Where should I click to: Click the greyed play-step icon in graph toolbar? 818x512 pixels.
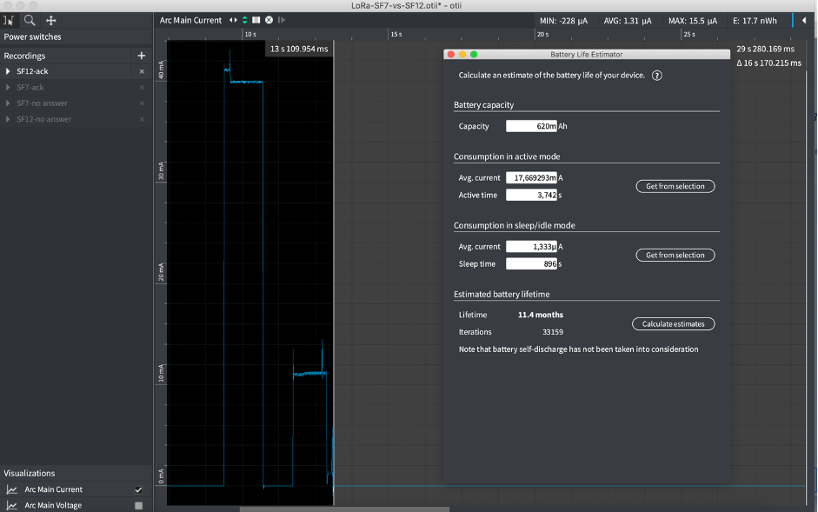(x=282, y=20)
